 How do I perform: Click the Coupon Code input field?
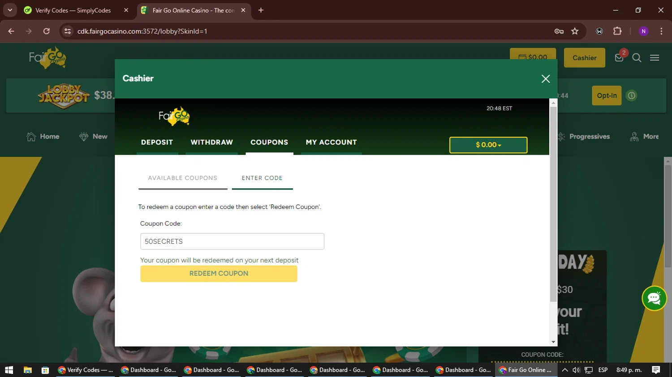click(x=232, y=241)
